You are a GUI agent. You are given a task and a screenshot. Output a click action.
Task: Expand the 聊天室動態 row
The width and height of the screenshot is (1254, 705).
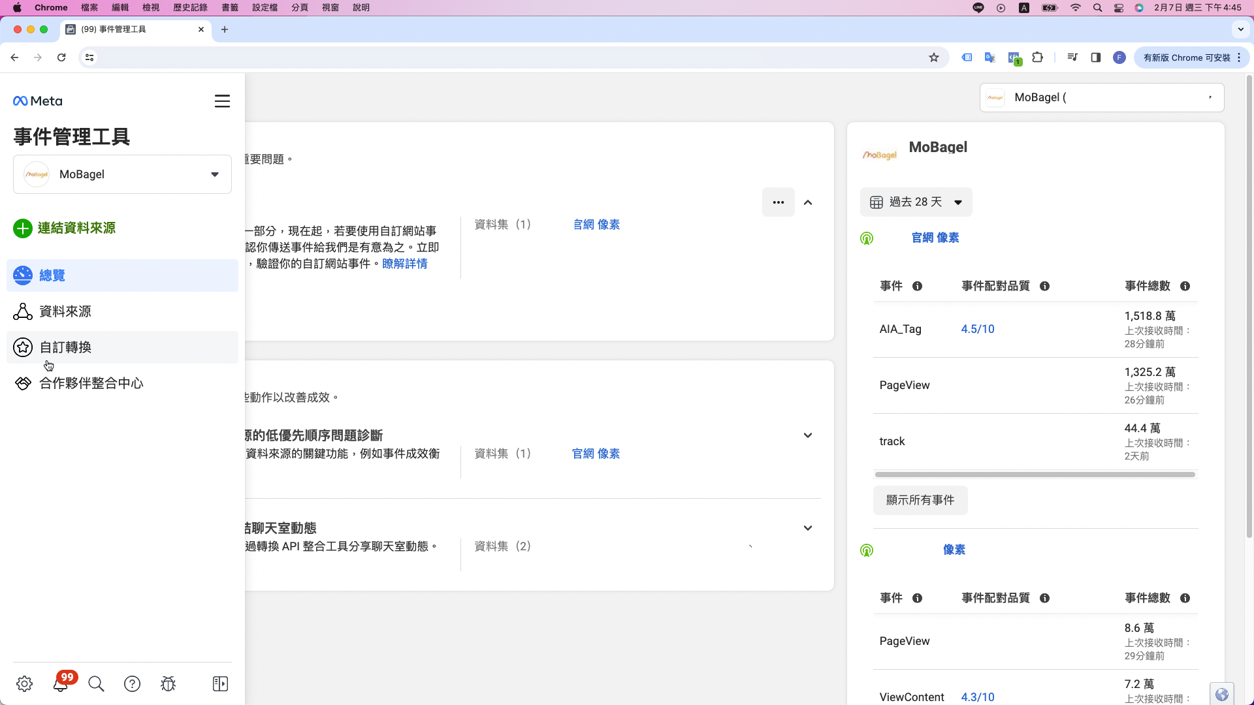(x=808, y=528)
